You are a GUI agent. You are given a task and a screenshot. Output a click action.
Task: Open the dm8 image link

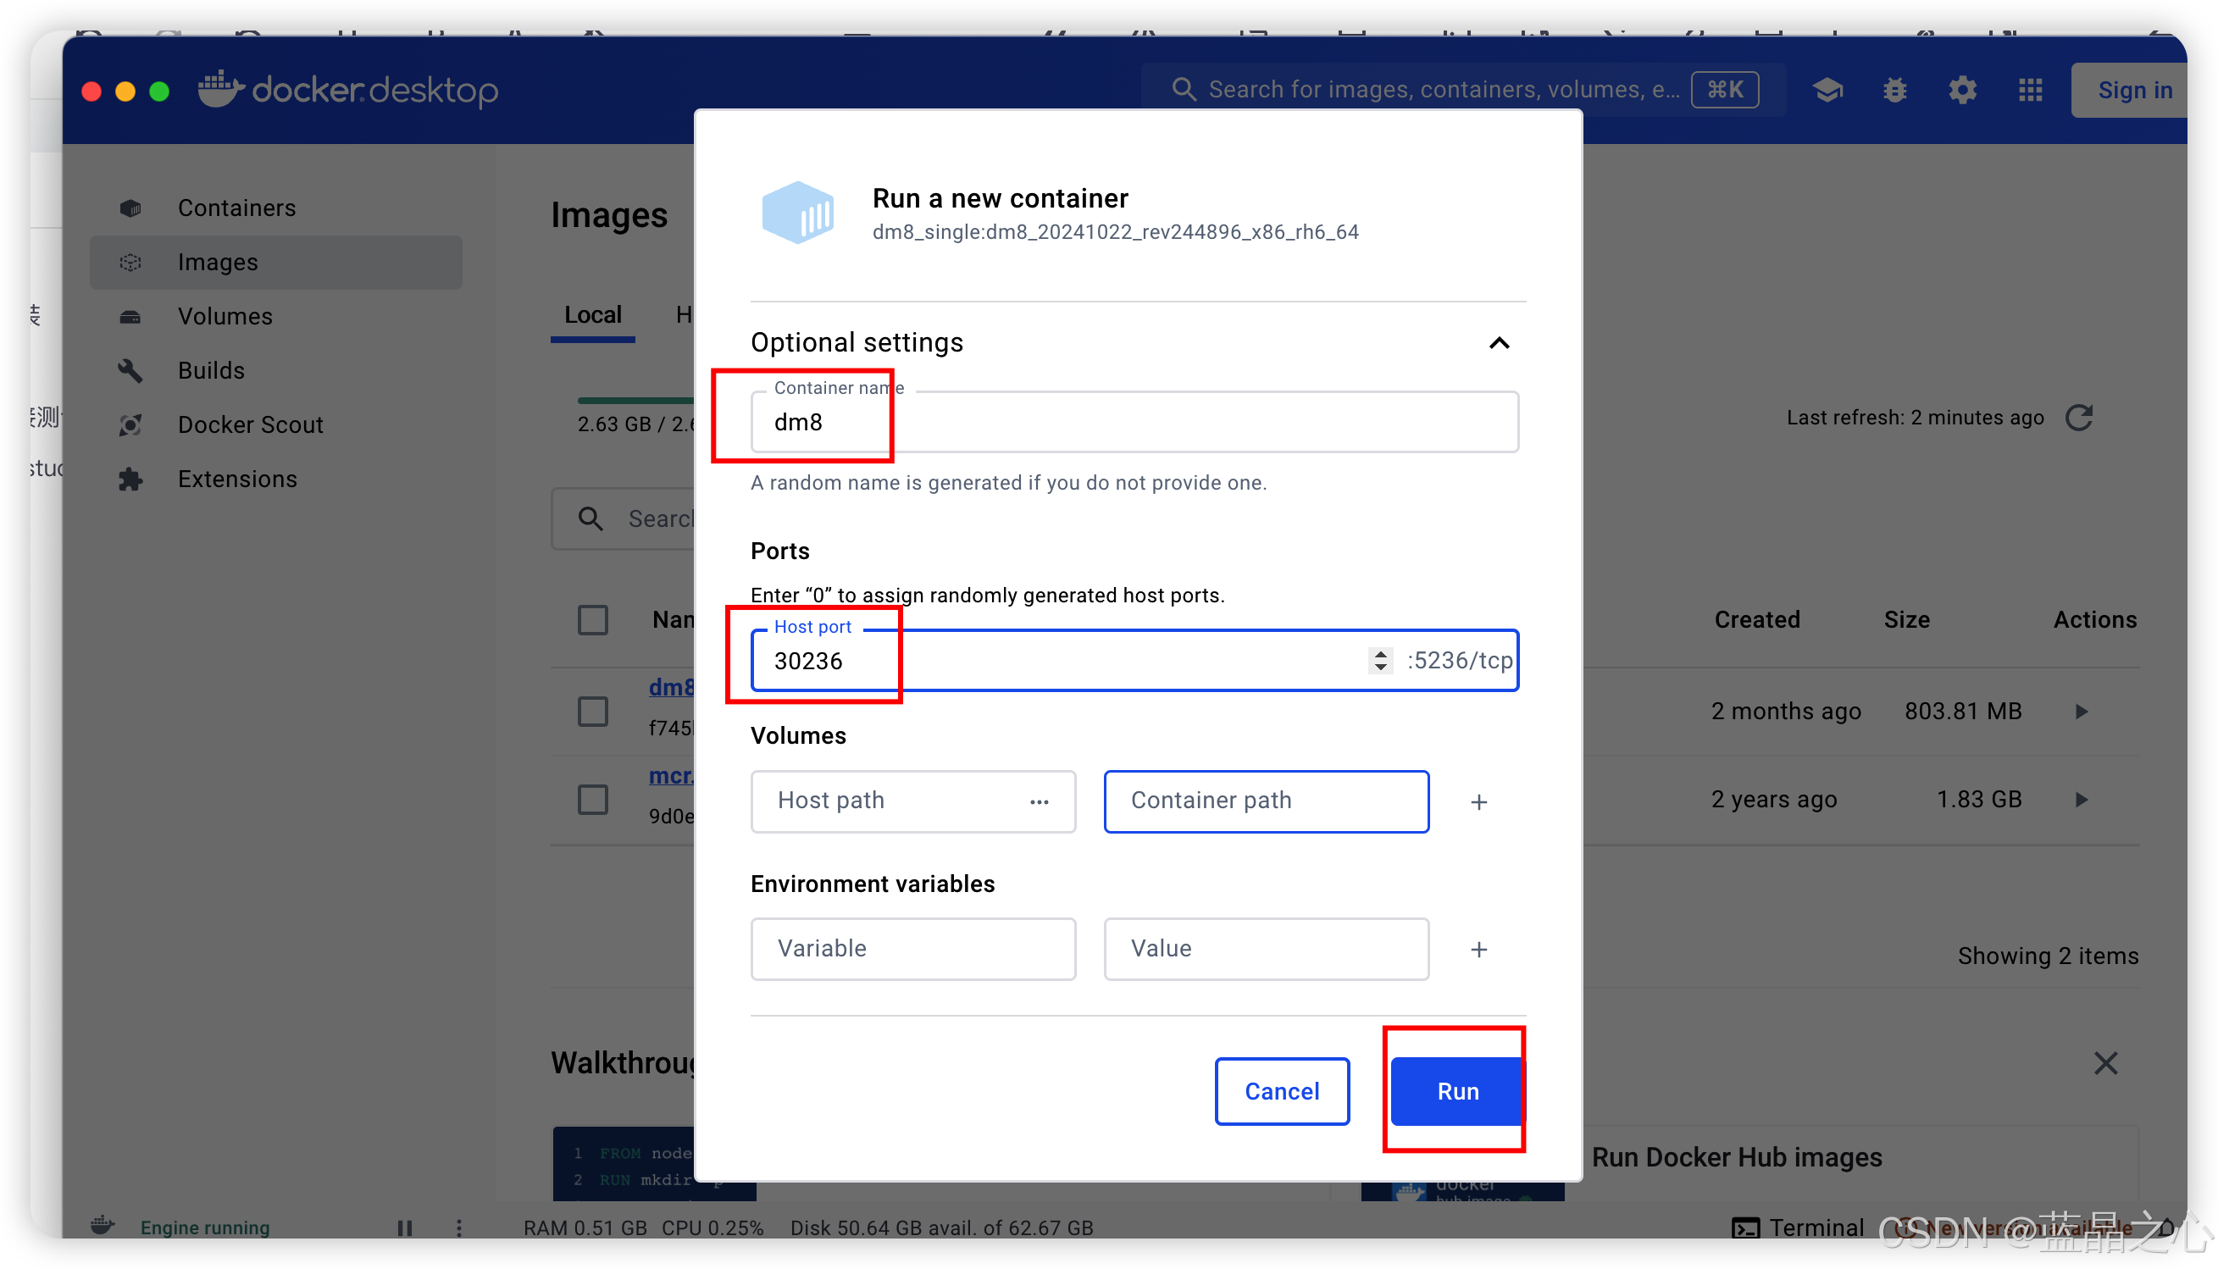671,687
